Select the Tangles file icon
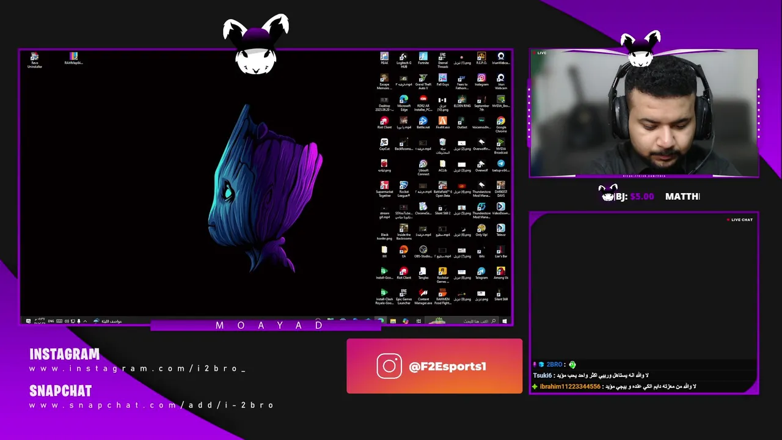Image resolution: width=782 pixels, height=440 pixels. pyautogui.click(x=423, y=272)
